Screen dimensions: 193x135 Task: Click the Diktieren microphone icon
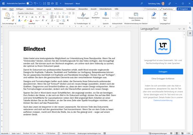105,14
